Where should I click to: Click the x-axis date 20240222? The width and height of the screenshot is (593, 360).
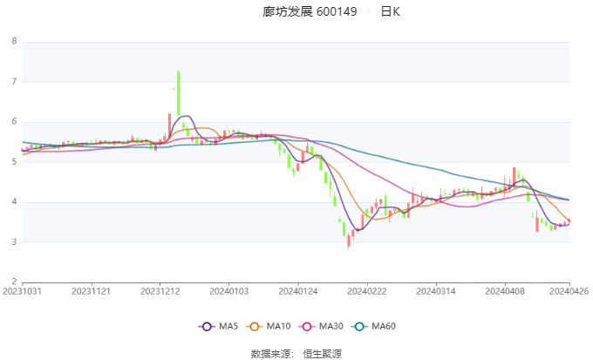tap(367, 291)
